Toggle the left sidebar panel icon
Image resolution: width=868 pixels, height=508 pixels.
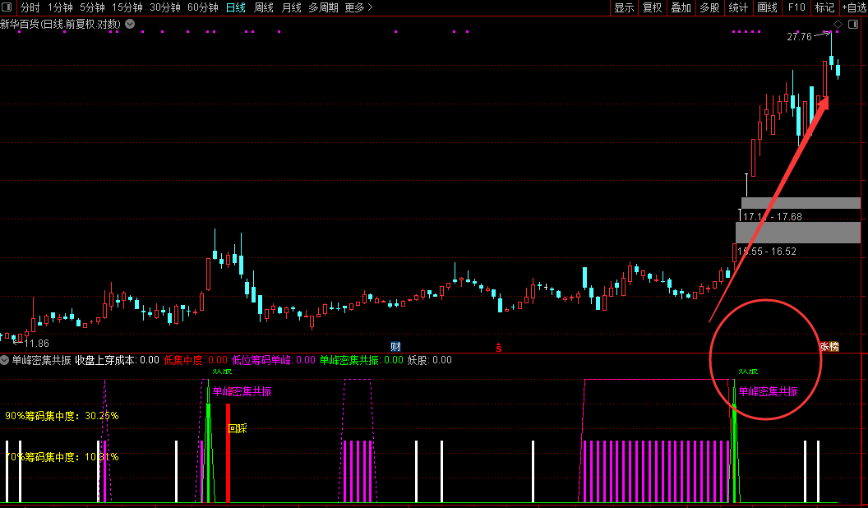pos(7,7)
